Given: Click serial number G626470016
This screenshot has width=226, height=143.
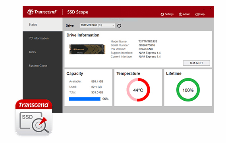Looking at the screenshot, I should [x=147, y=45].
